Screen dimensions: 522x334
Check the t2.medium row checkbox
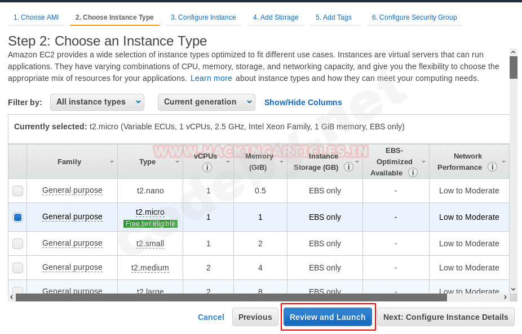(x=18, y=268)
